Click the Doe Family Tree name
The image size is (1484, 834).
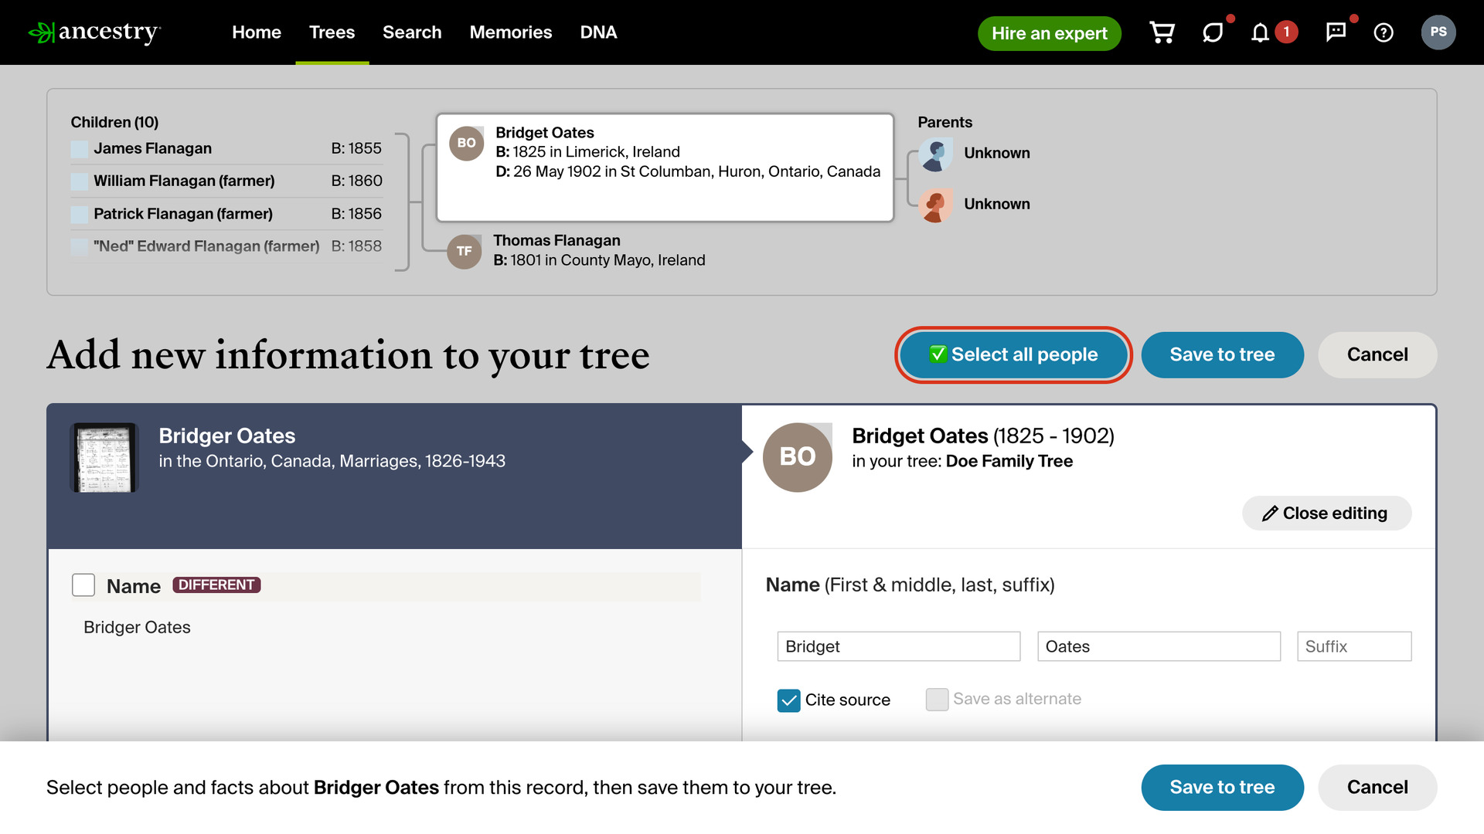(x=1009, y=461)
